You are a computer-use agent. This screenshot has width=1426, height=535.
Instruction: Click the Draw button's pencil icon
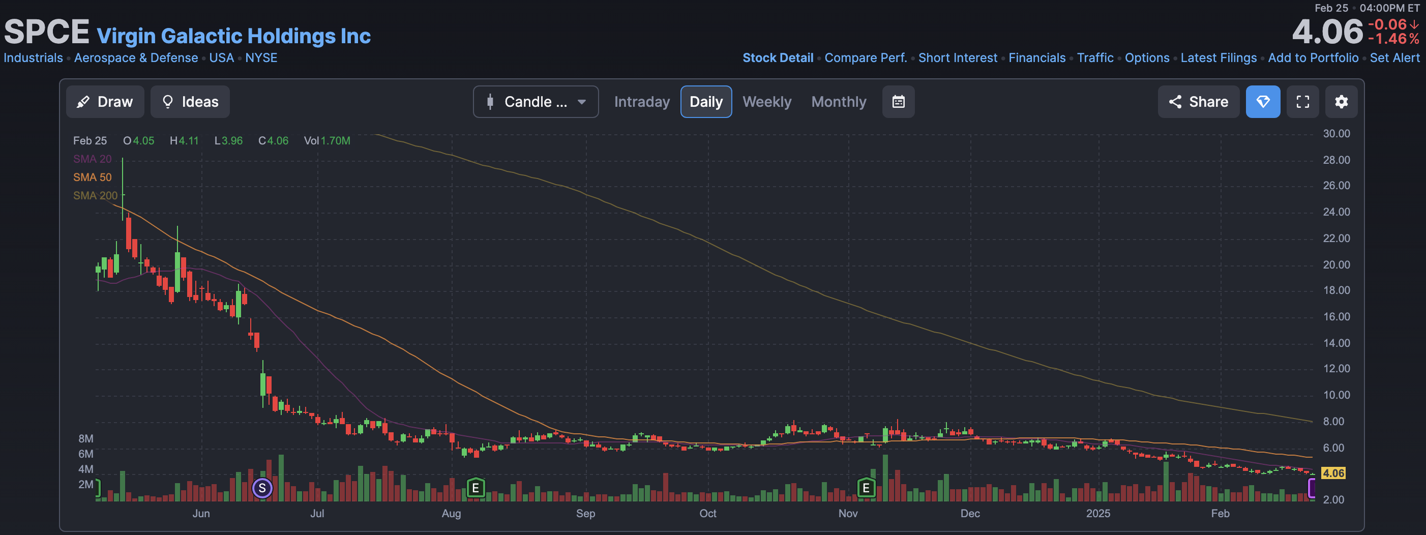point(83,102)
